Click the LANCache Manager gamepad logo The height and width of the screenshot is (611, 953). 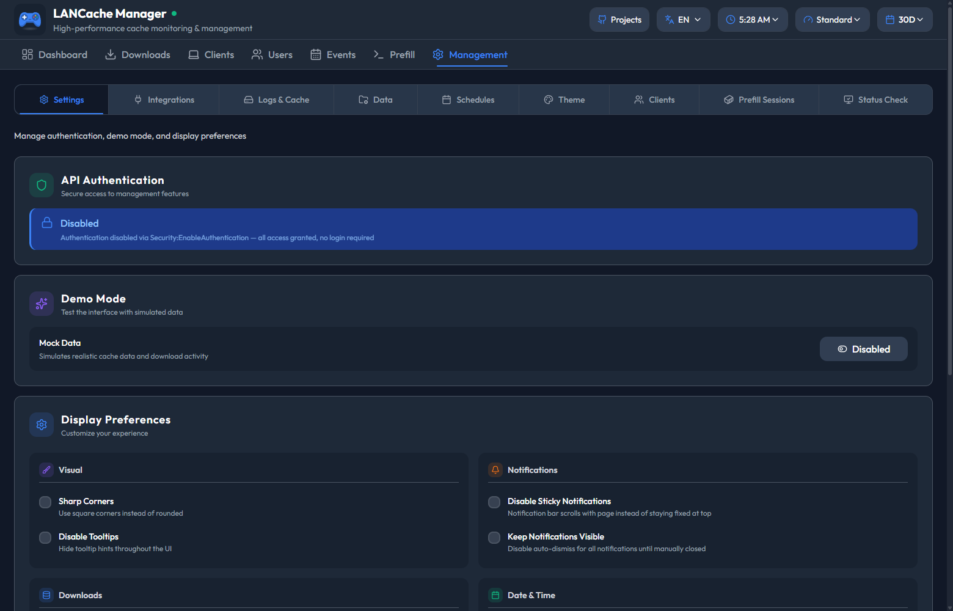[x=29, y=20]
